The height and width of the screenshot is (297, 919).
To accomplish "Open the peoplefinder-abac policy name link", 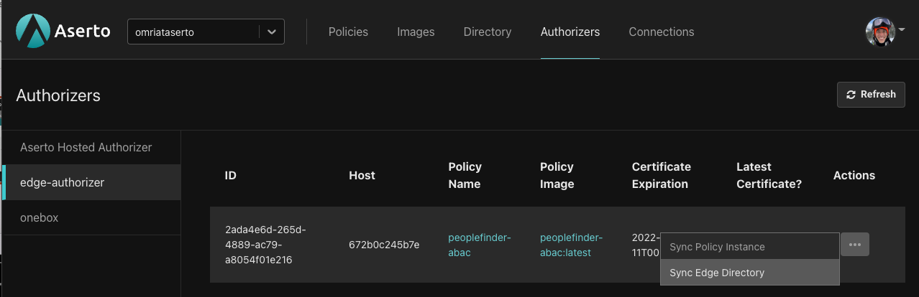I will (x=479, y=245).
